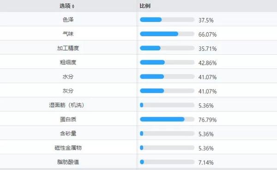Click the 蛋白质 progress bar at 76.79%
Image resolution: width=277 pixels, height=170 pixels.
tap(167, 119)
